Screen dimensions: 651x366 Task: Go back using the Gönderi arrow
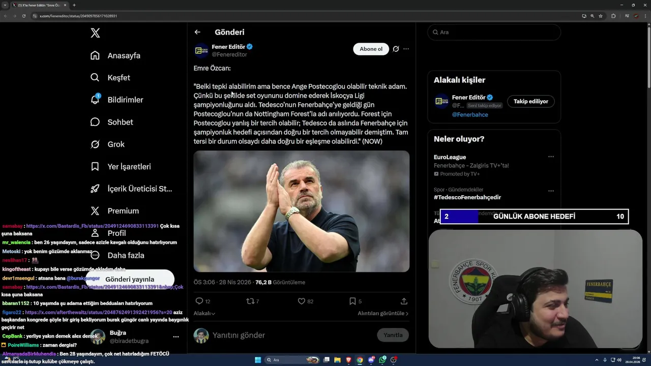coord(197,32)
